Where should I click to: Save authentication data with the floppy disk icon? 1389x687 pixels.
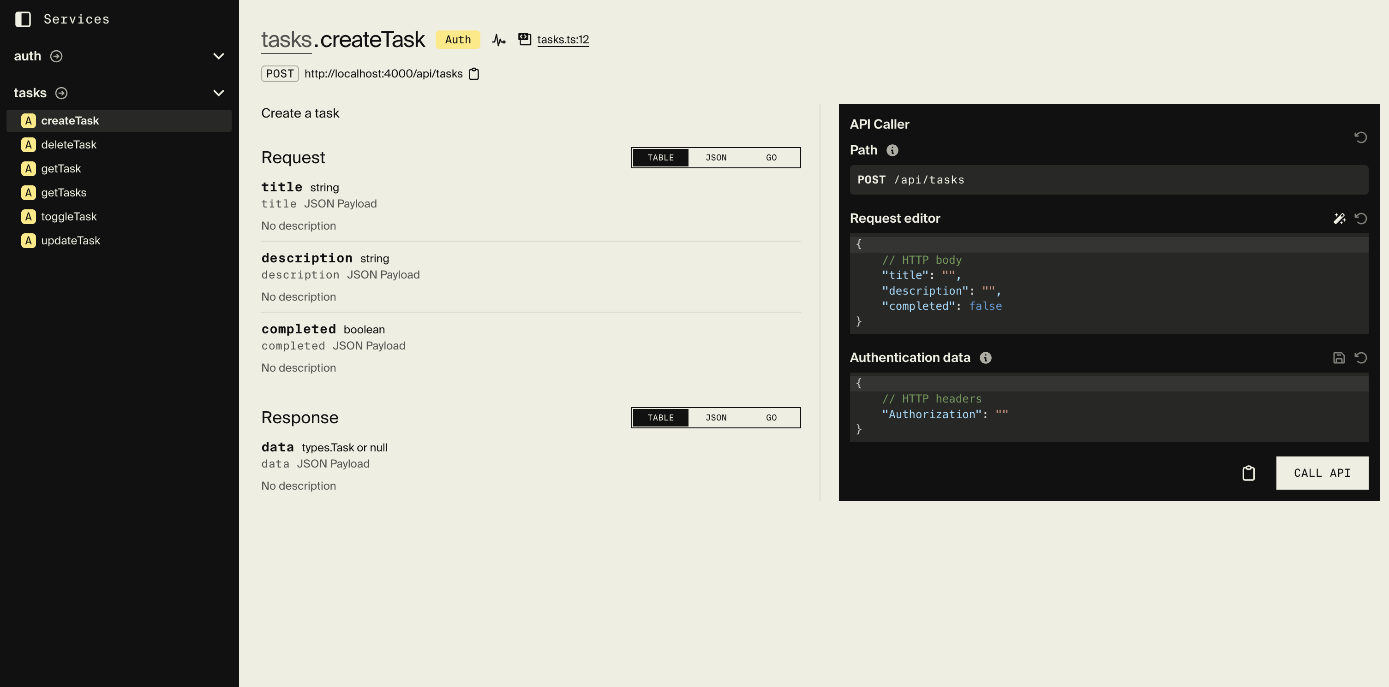(1339, 358)
